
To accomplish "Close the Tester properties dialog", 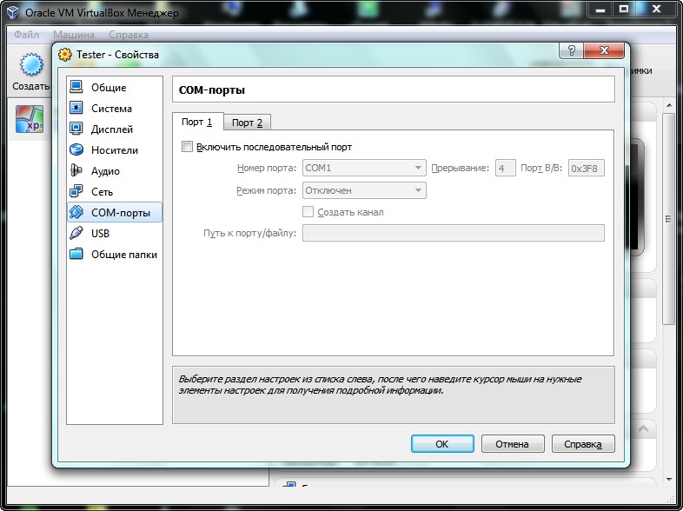I will (604, 50).
